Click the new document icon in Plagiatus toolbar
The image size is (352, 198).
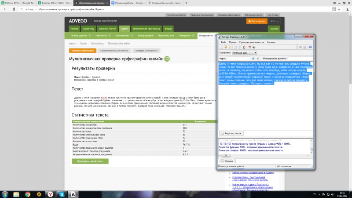pos(221,47)
